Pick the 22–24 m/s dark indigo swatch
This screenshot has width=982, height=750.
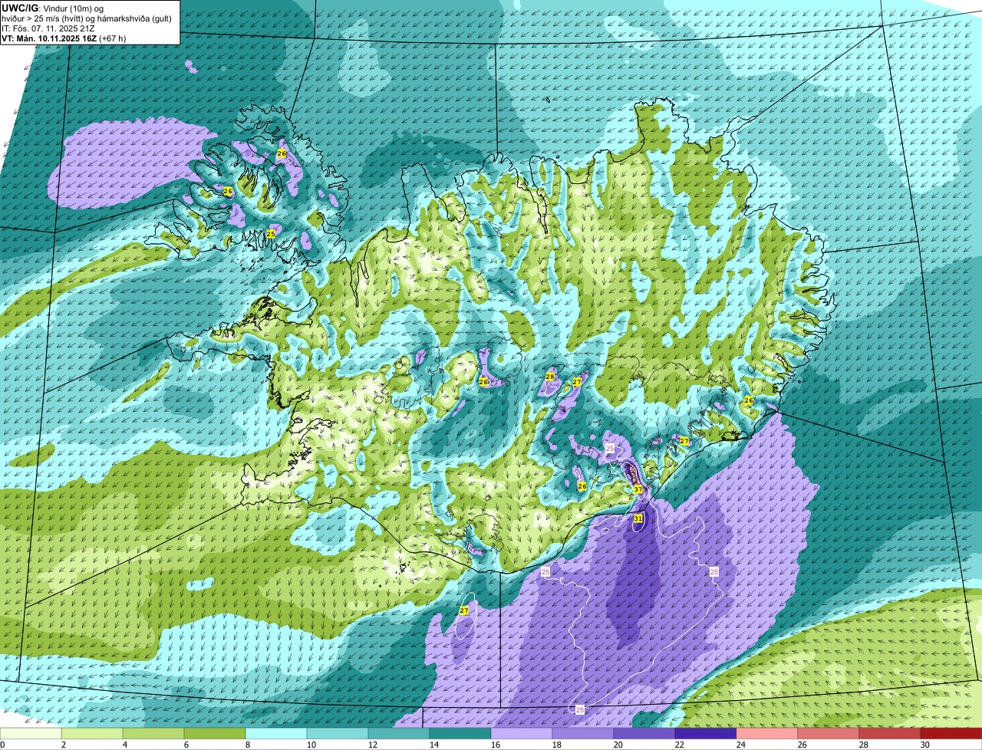point(706,734)
